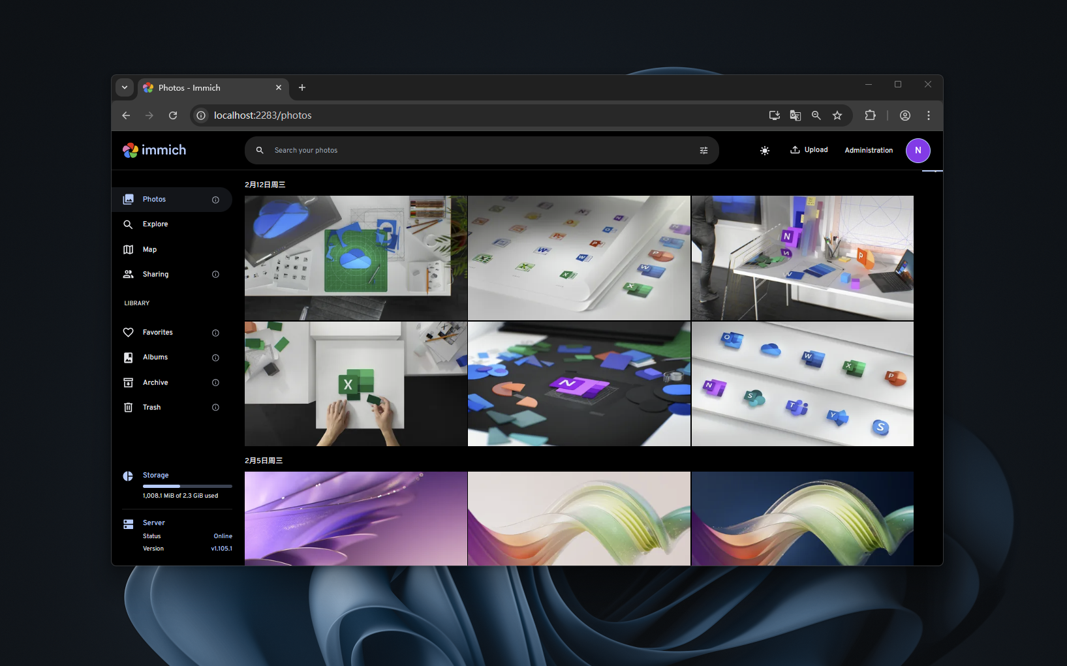This screenshot has width=1067, height=666.
Task: Open Favorites in the library section
Action: [x=172, y=333]
